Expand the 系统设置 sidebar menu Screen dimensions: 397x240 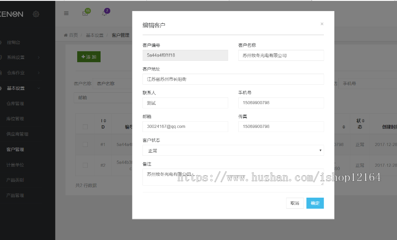[x=20, y=57]
